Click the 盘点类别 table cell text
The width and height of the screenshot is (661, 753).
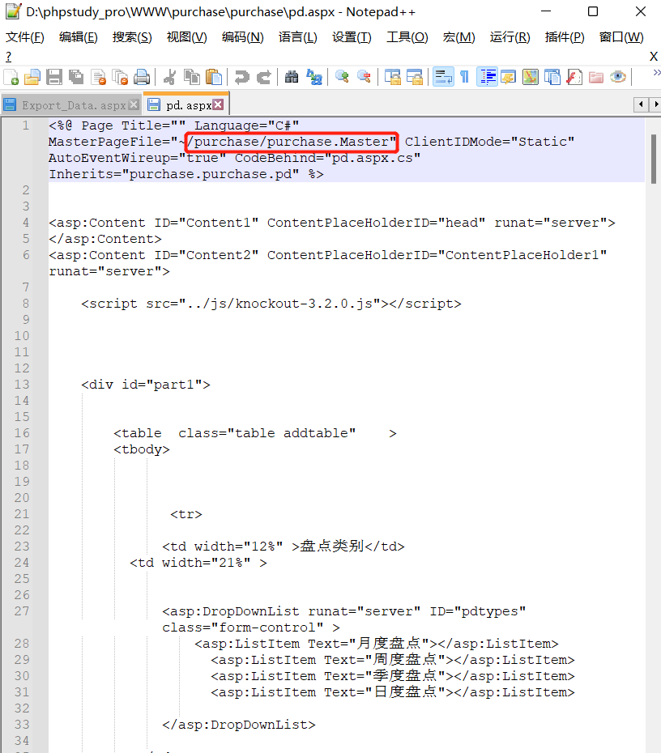[x=332, y=547]
